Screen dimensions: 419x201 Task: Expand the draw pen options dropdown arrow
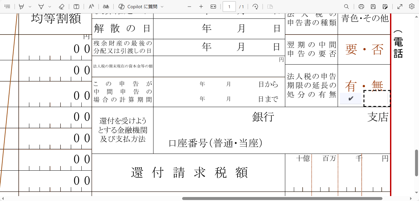click(x=50, y=7)
